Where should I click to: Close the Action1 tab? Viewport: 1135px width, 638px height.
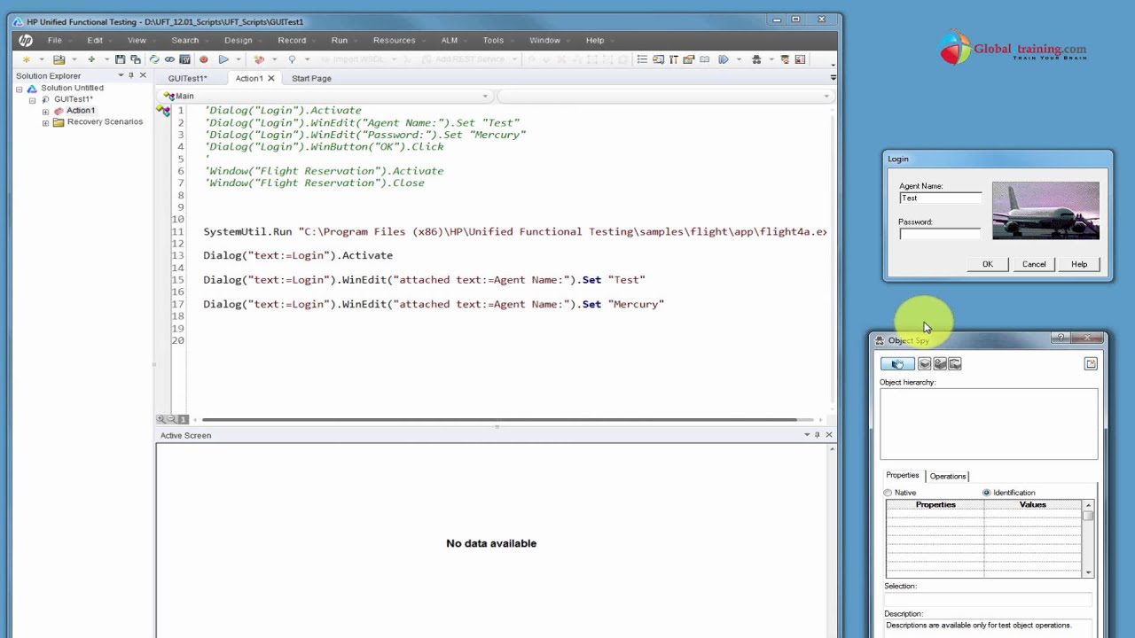coord(270,78)
